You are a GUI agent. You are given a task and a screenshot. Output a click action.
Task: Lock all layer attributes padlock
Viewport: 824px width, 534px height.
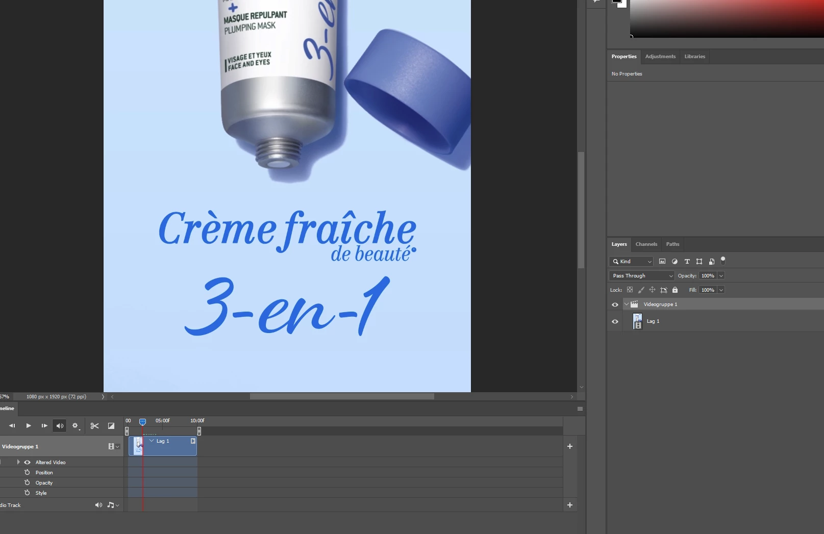click(675, 290)
